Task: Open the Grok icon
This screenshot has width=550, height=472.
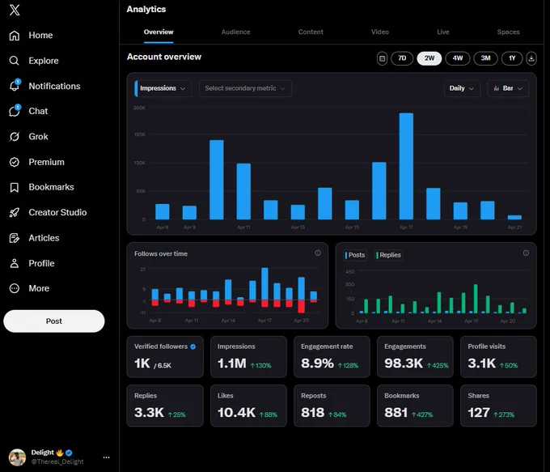Action: [x=14, y=137]
